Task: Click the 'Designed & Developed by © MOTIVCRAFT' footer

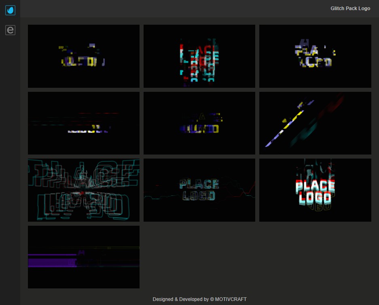Action: (200, 299)
